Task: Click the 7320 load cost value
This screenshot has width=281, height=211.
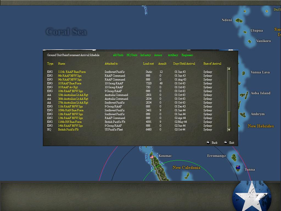Action: (148, 84)
